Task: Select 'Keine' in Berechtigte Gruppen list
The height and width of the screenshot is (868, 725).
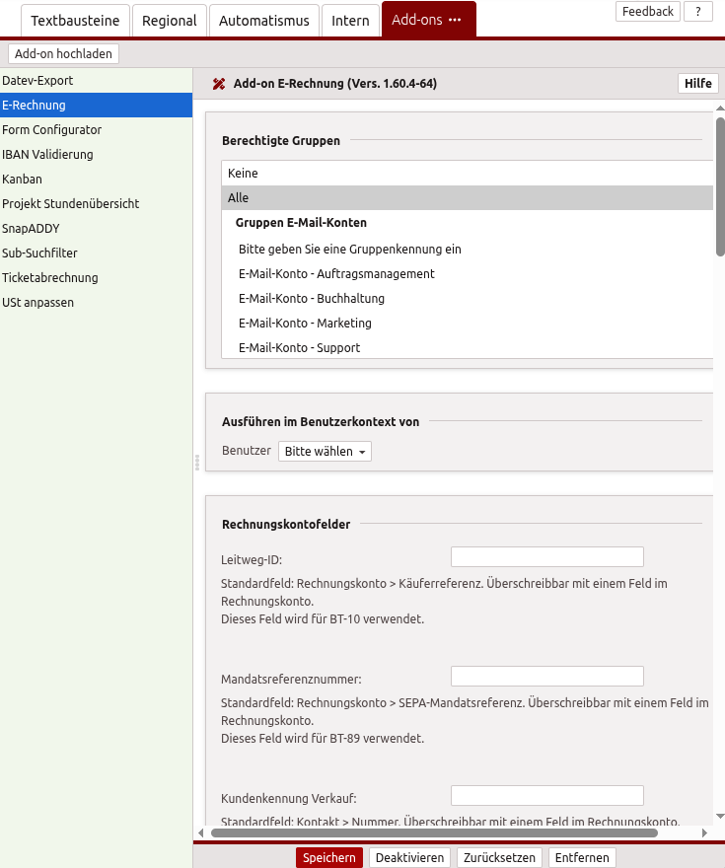Action: [467, 173]
